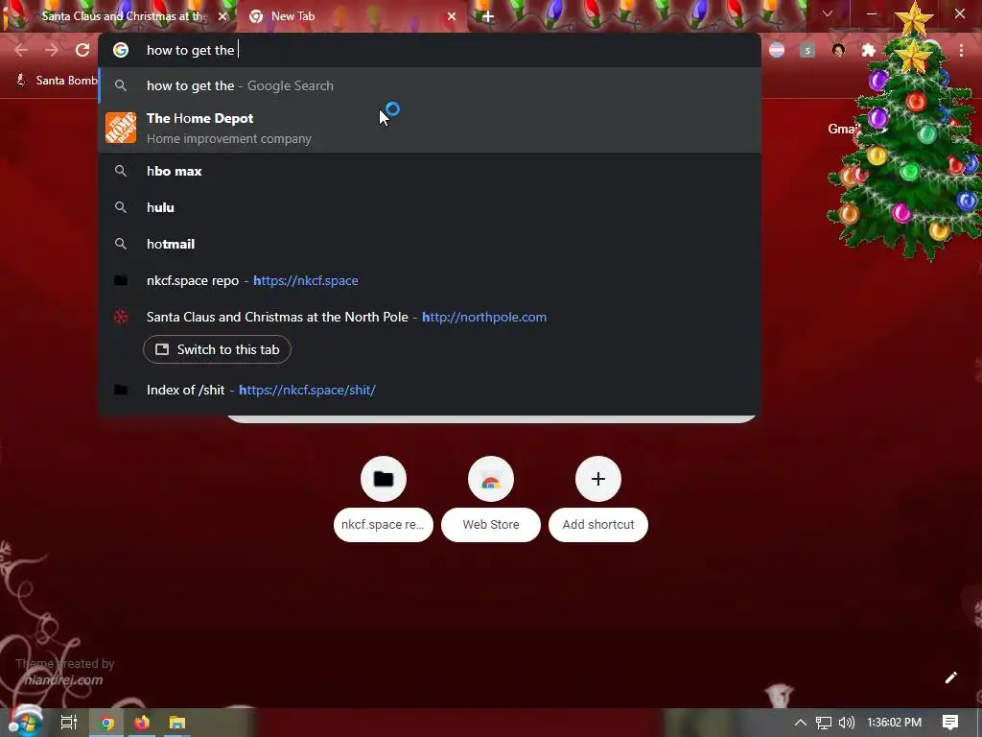Launch Firefox from the taskbar
Screen dimensions: 982x737
point(142,723)
